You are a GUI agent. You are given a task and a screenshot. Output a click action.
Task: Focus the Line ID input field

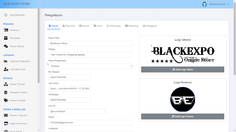click(76, 111)
